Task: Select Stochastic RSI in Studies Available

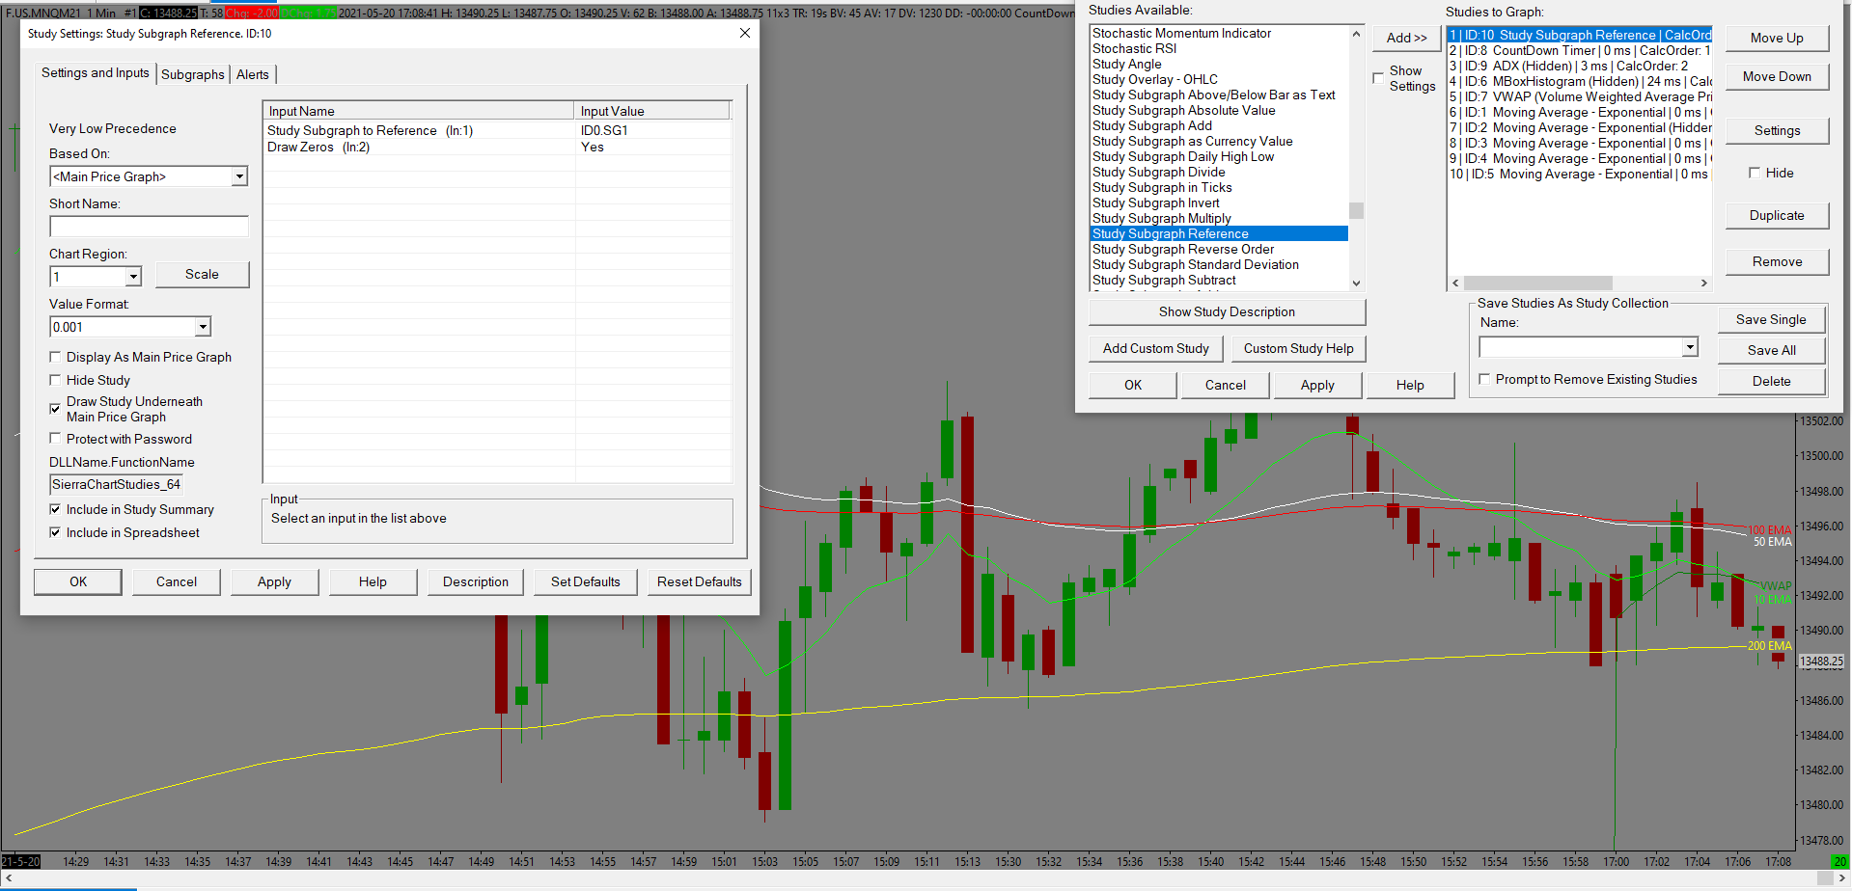Action: pos(1220,48)
